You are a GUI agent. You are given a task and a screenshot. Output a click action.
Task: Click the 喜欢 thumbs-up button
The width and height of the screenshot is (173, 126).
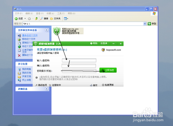pyautogui.click(x=94, y=85)
